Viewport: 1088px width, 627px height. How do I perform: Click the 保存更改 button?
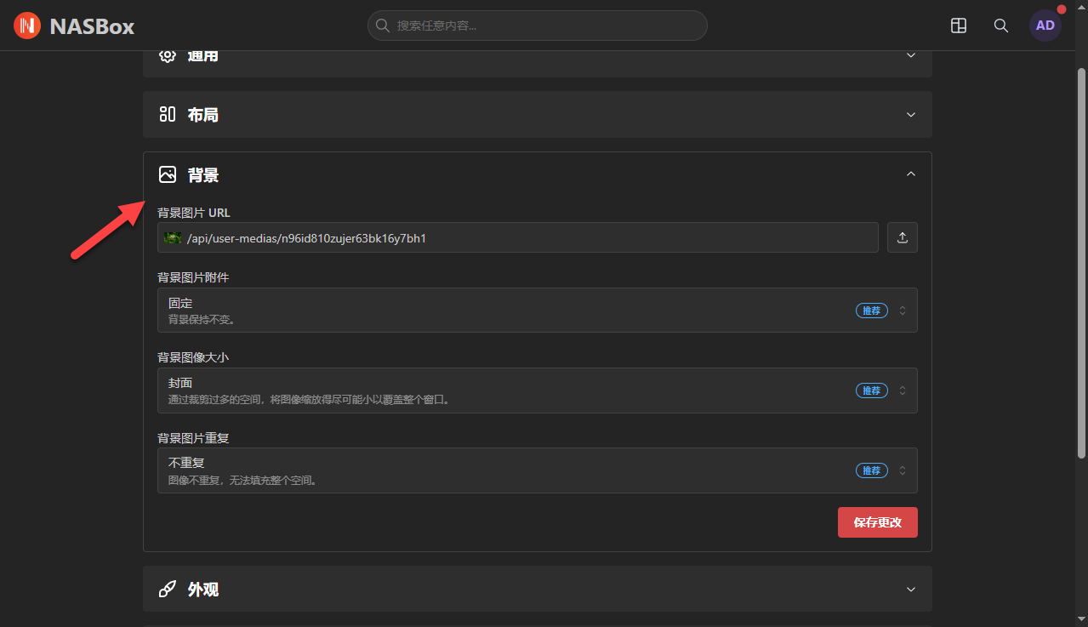point(878,522)
